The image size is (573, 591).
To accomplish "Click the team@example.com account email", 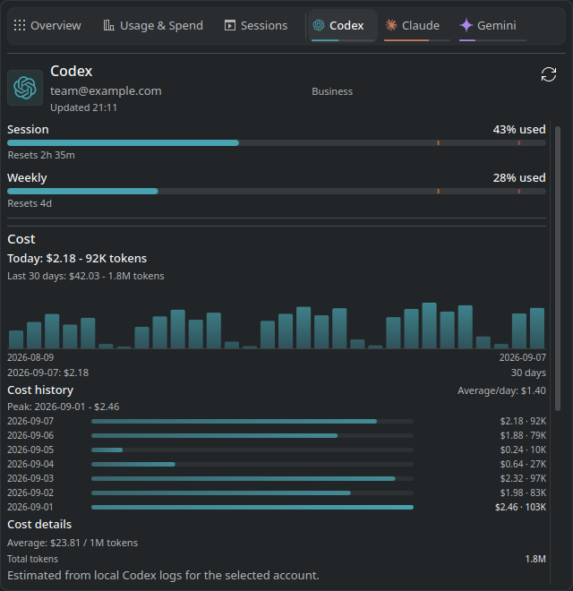I will coord(106,90).
